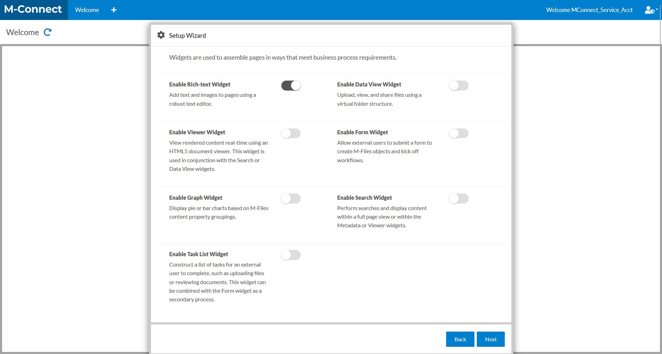The image size is (662, 354).
Task: Enable the Task List Widget toggle
Action: (x=291, y=255)
